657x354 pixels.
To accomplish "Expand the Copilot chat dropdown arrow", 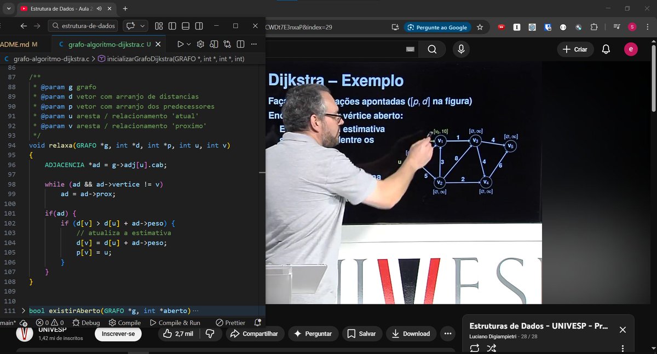I will (143, 26).
